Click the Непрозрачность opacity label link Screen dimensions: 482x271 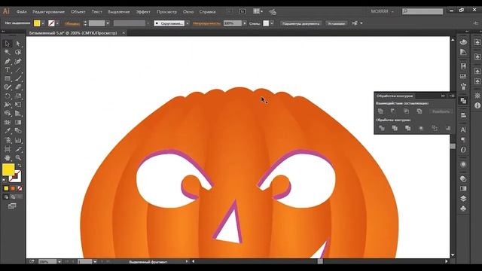coord(206,23)
